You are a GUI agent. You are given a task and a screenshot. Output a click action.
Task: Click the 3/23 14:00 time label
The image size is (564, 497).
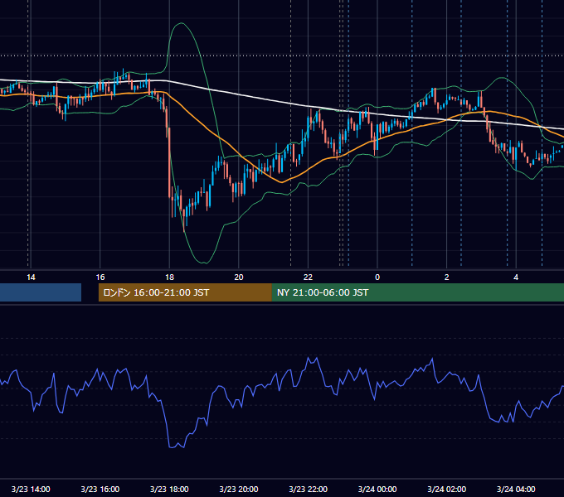pyautogui.click(x=31, y=489)
